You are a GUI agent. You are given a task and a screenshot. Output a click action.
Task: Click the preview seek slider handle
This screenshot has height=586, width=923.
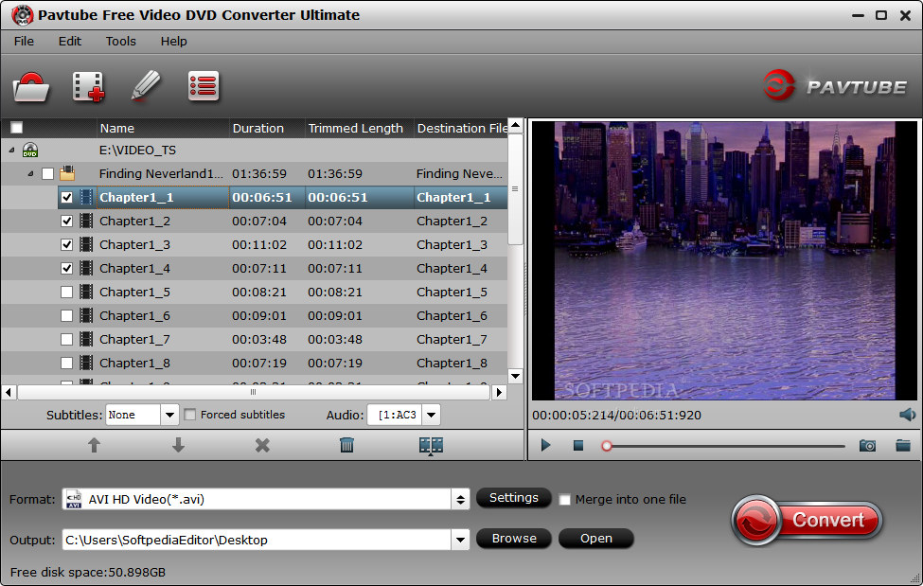pos(606,446)
